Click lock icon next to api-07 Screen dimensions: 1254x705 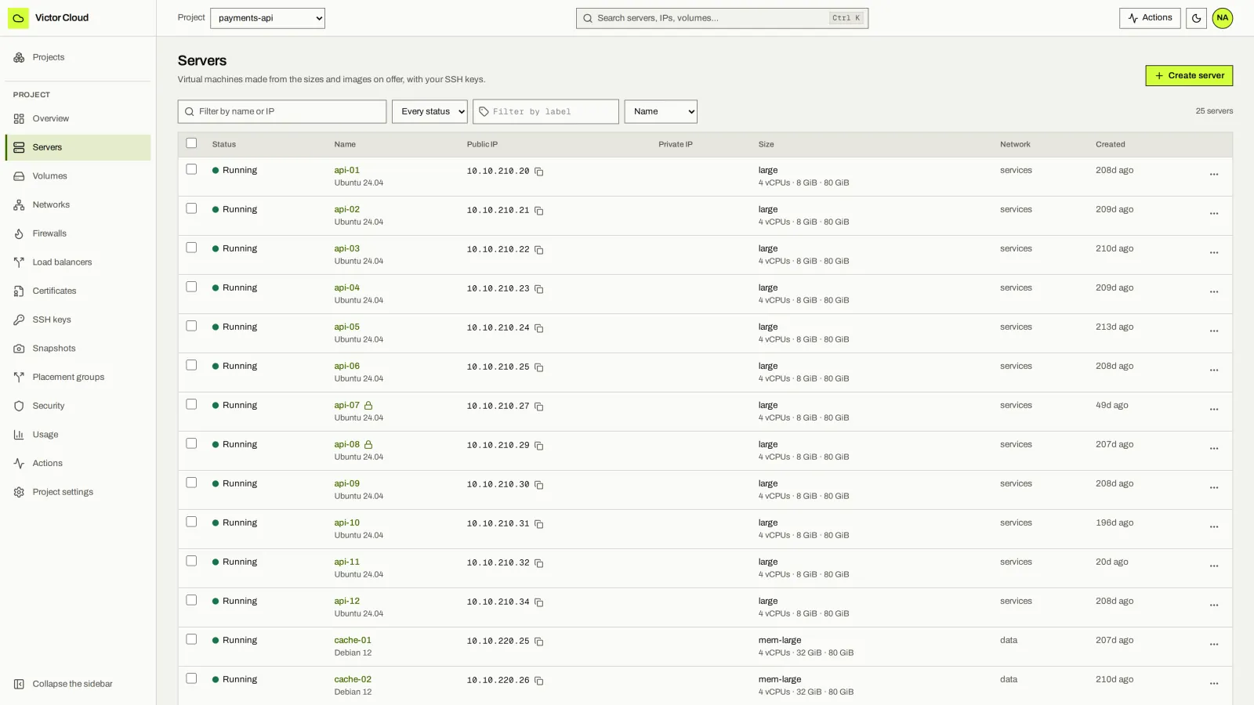click(368, 406)
